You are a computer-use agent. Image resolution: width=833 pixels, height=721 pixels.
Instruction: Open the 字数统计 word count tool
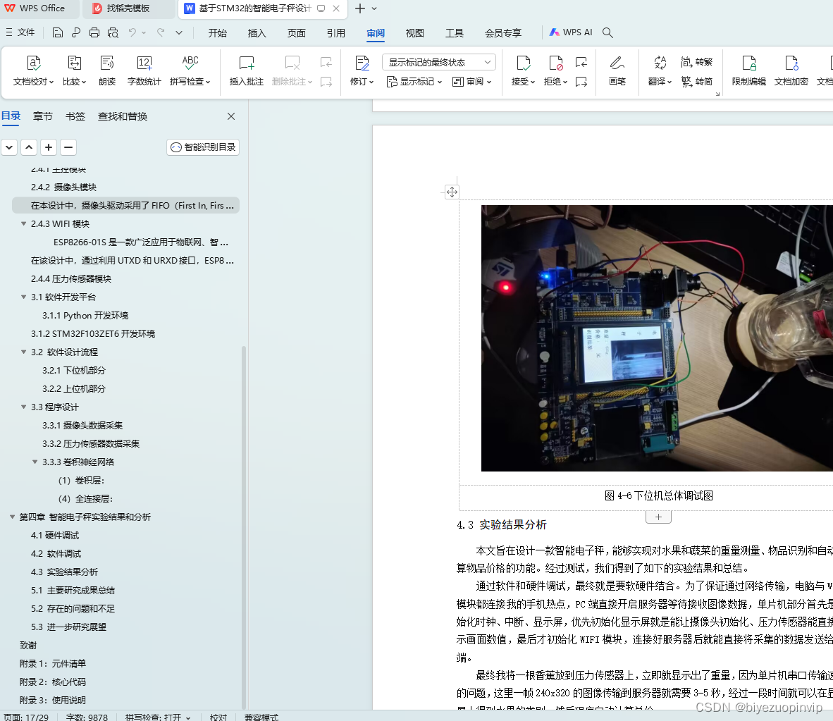click(x=144, y=70)
